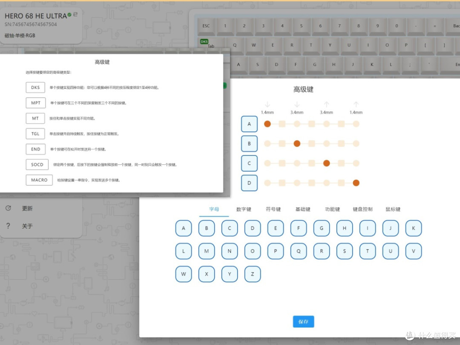Open the 基础键 basic keys tab
This screenshot has height=345, width=460.
click(303, 209)
